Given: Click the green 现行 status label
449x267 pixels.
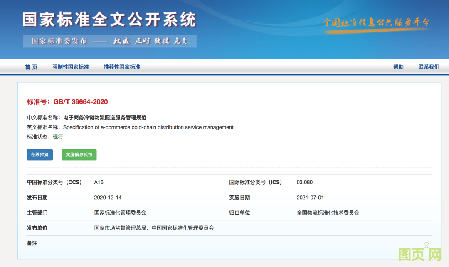Looking at the screenshot, I should tap(58, 137).
